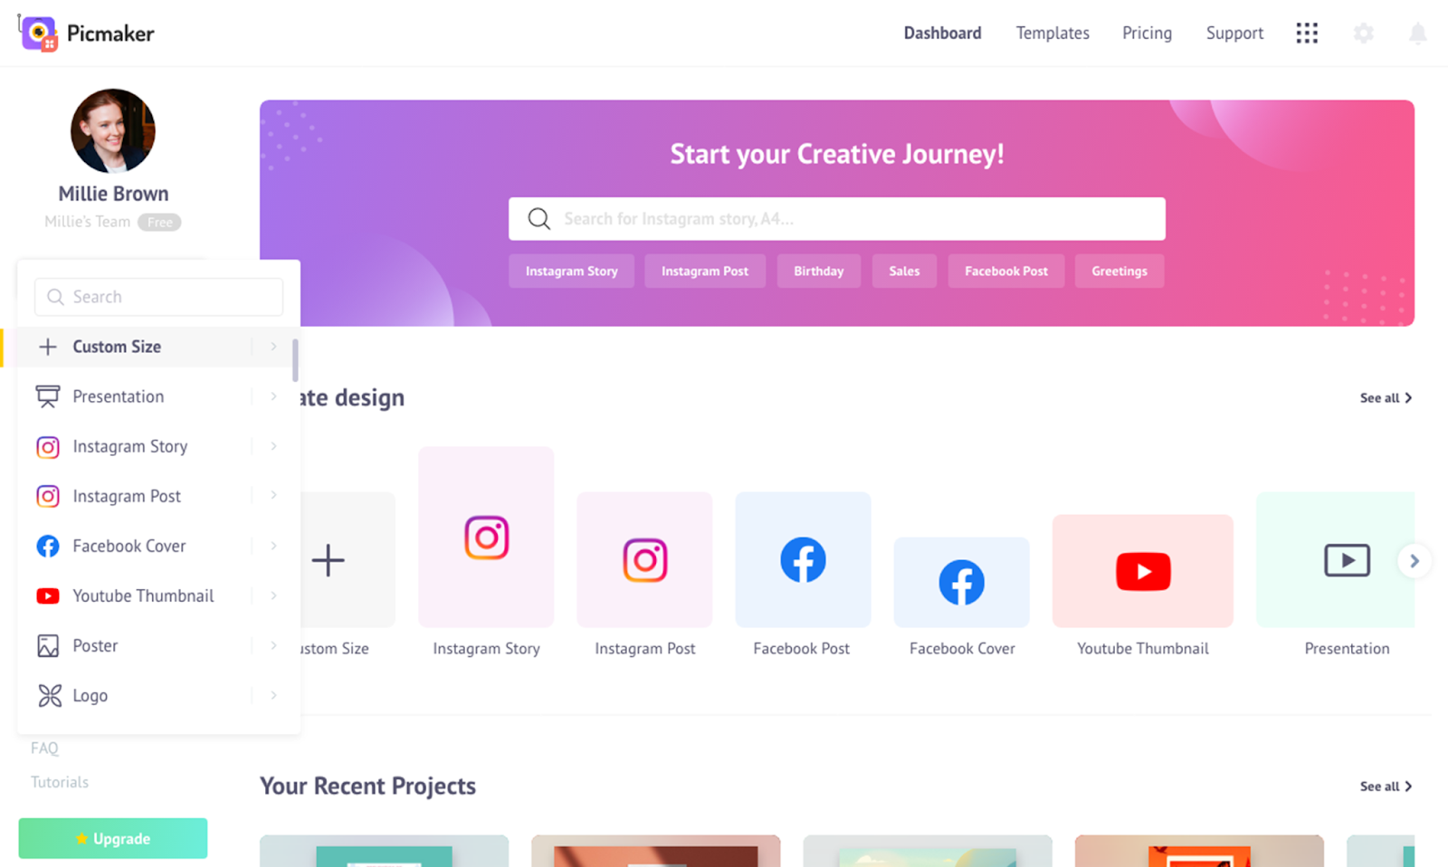This screenshot has width=1448, height=867.
Task: Click the Upgrade button
Action: tap(113, 838)
